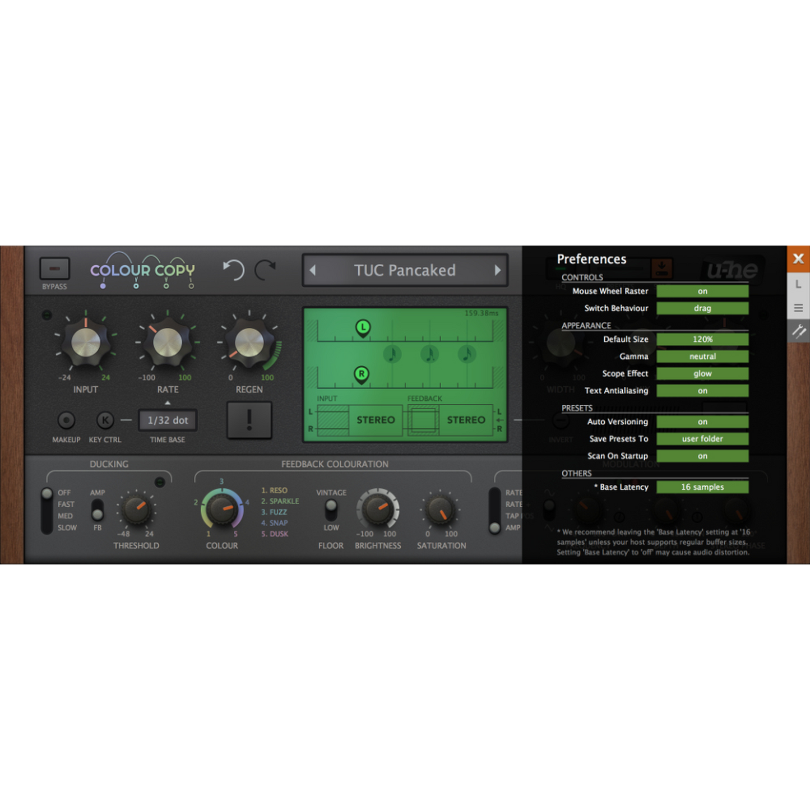
Task: Click the undo arrow icon
Action: pos(234,270)
